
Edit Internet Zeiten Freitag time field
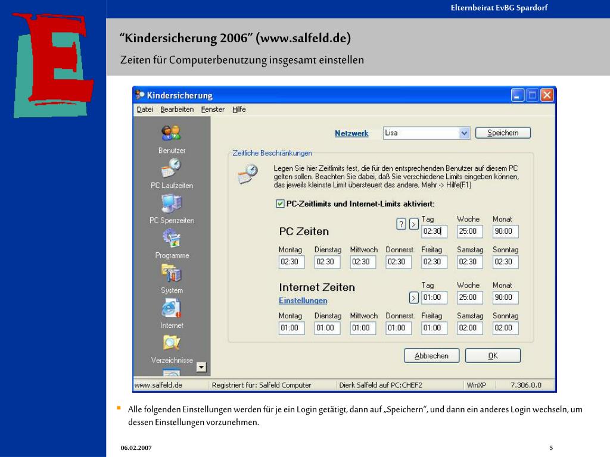[x=434, y=328]
